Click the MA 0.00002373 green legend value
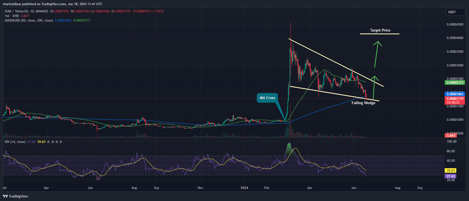 click(82, 20)
